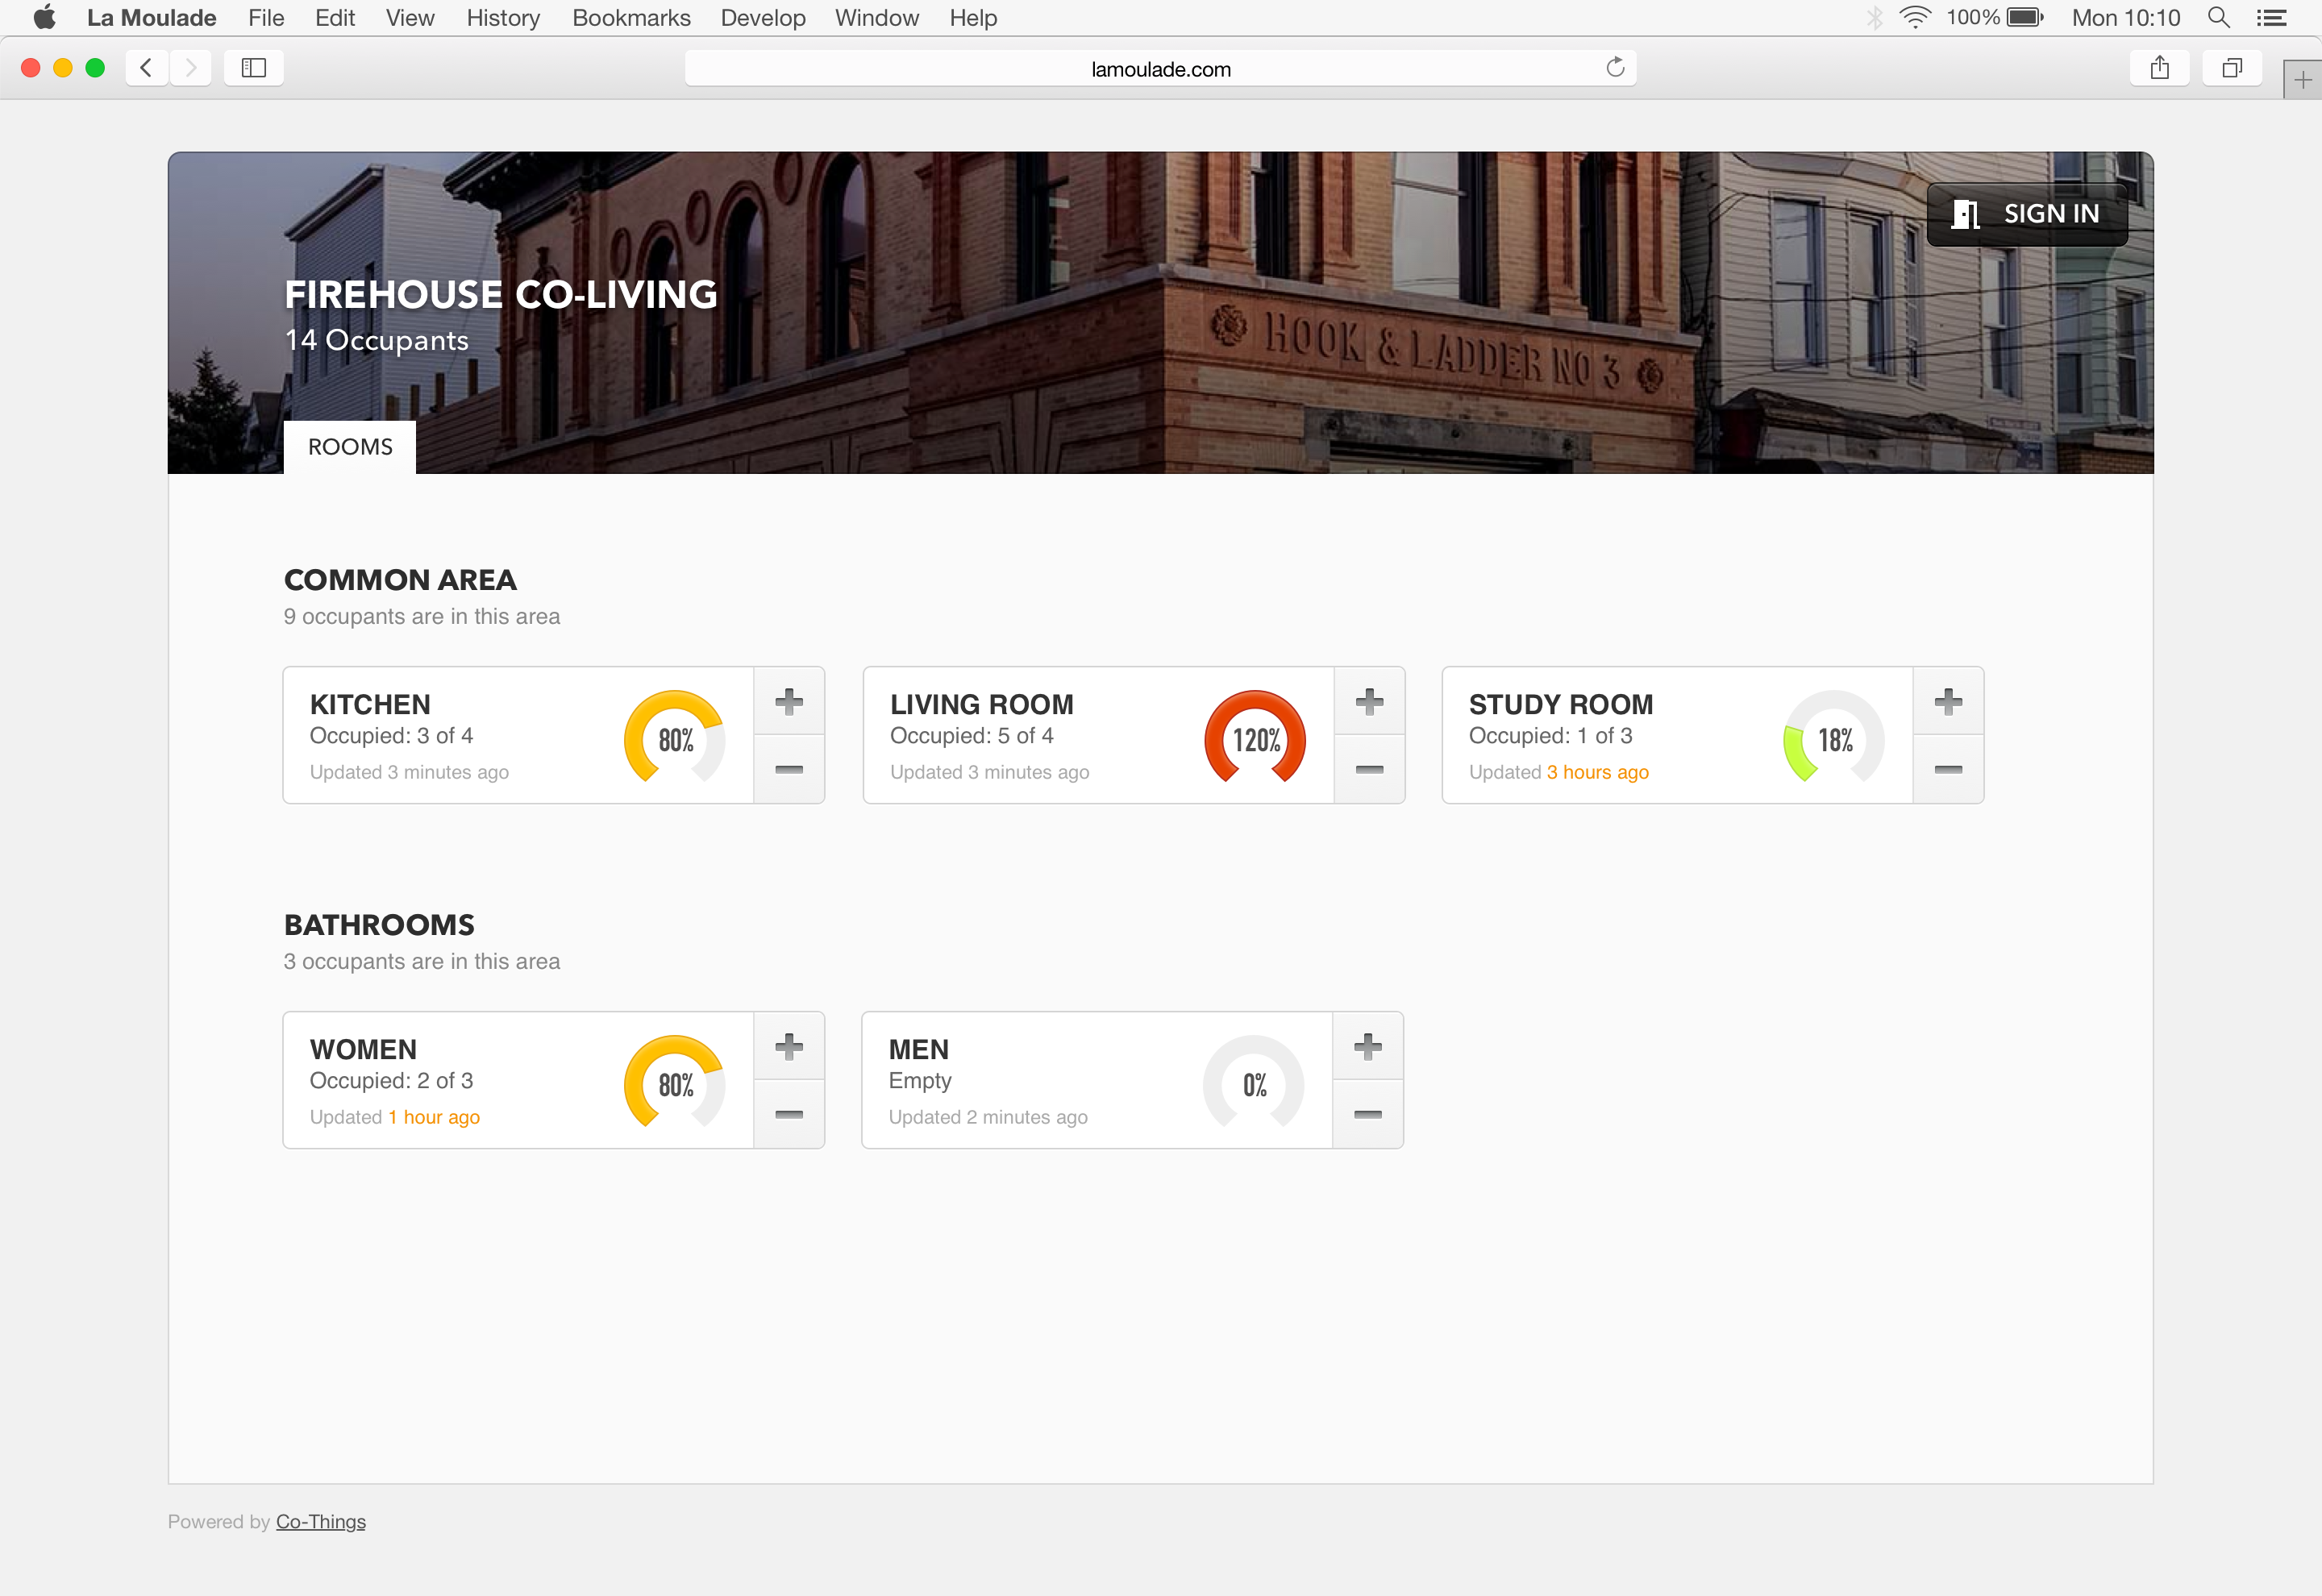Add an occupant to the Living Room
This screenshot has height=1596, width=2322.
tap(1369, 701)
